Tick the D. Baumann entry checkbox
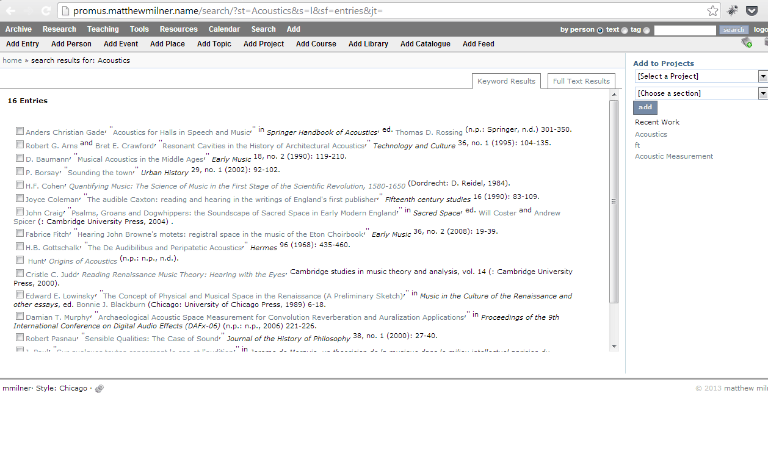 point(20,158)
